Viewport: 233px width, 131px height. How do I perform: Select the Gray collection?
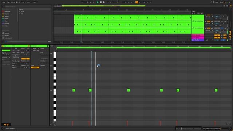point(6,26)
